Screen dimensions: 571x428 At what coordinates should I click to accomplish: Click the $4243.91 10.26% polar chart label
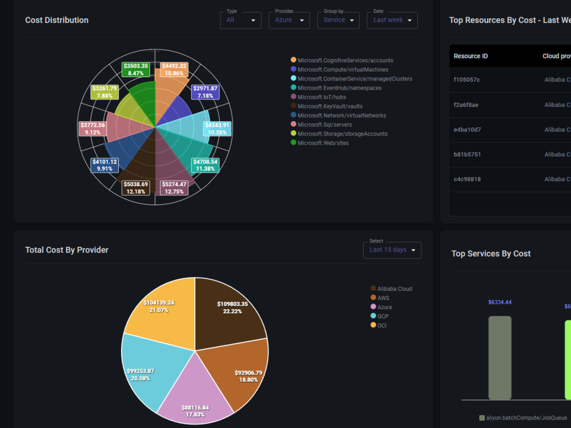pyautogui.click(x=218, y=129)
